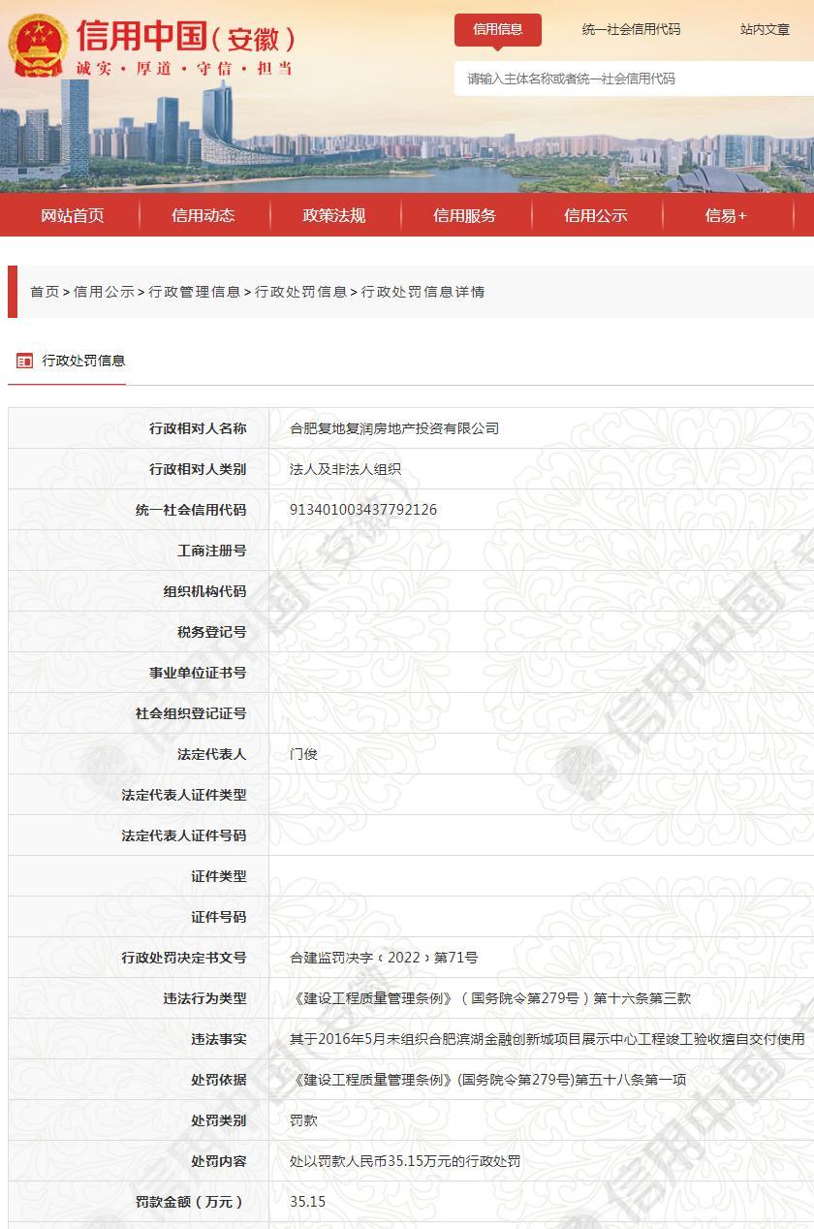Click the 工商注册号 label
814x1229 pixels.
[212, 551]
